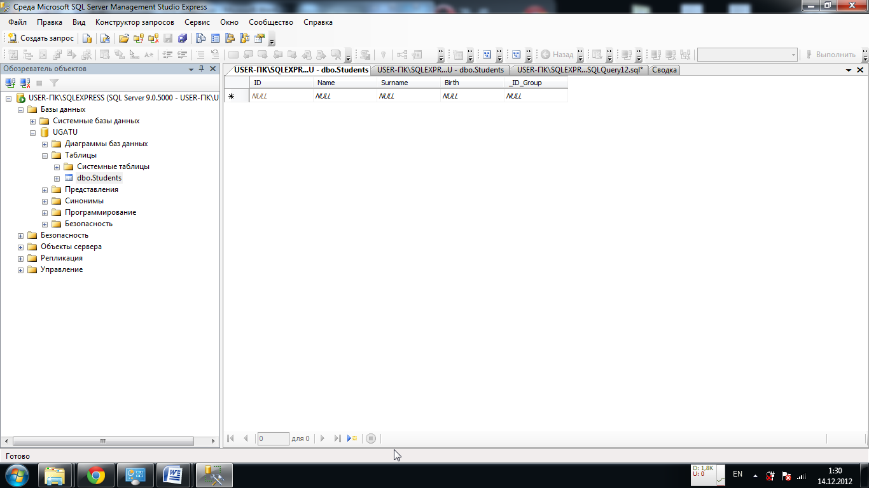This screenshot has width=869, height=488.
Task: Open Google Chrome from the taskbar
Action: pos(96,475)
